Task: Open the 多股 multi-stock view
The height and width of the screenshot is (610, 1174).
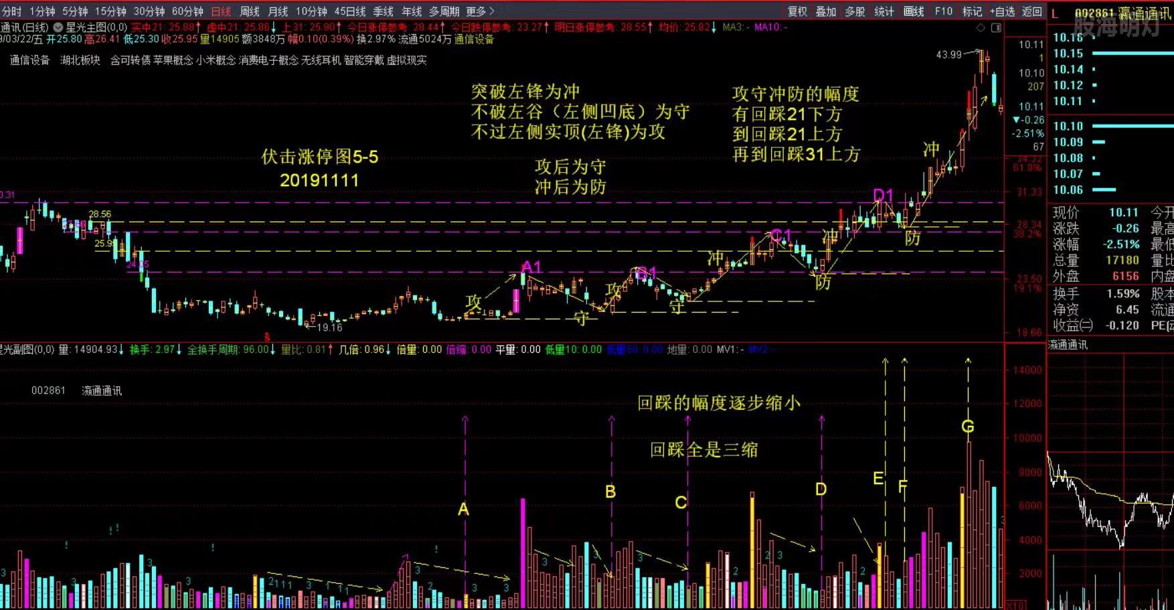Action: pos(855,11)
